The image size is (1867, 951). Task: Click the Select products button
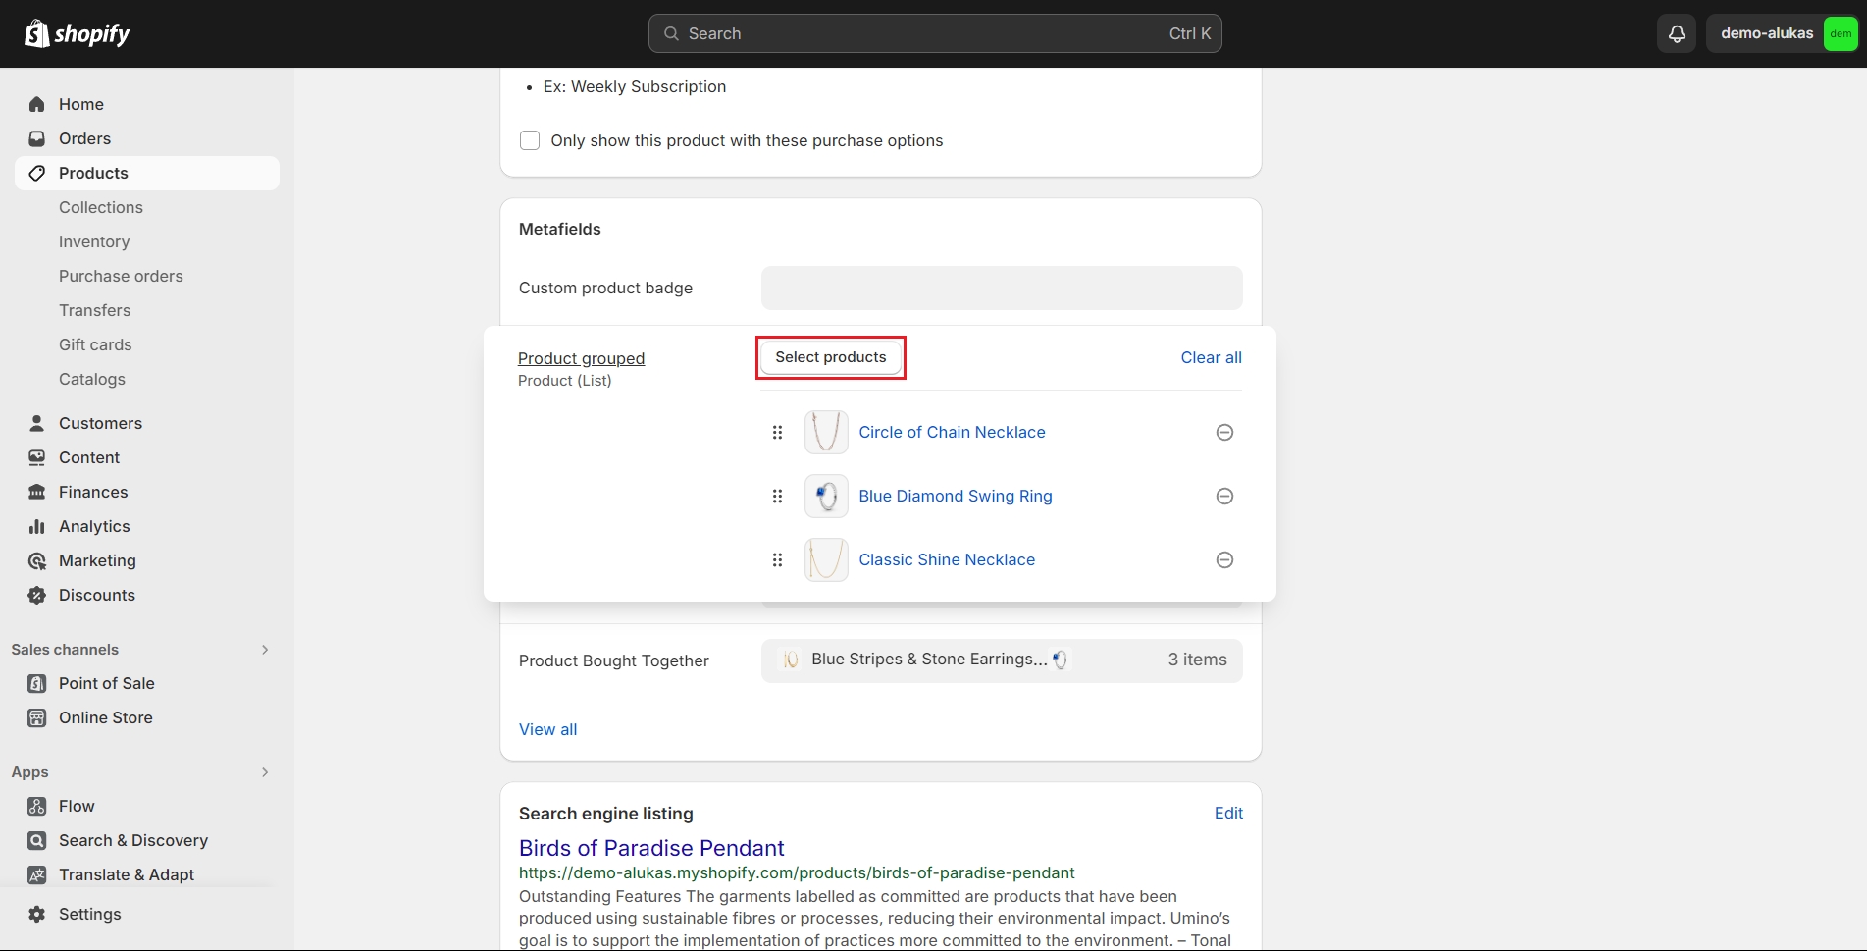point(830,357)
